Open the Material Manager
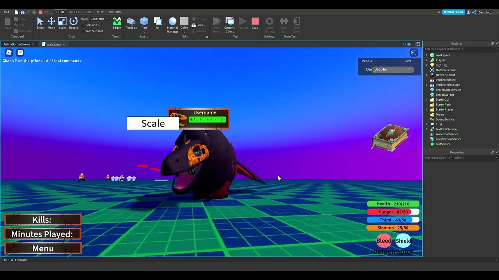This screenshot has width=499, height=280. (x=172, y=25)
